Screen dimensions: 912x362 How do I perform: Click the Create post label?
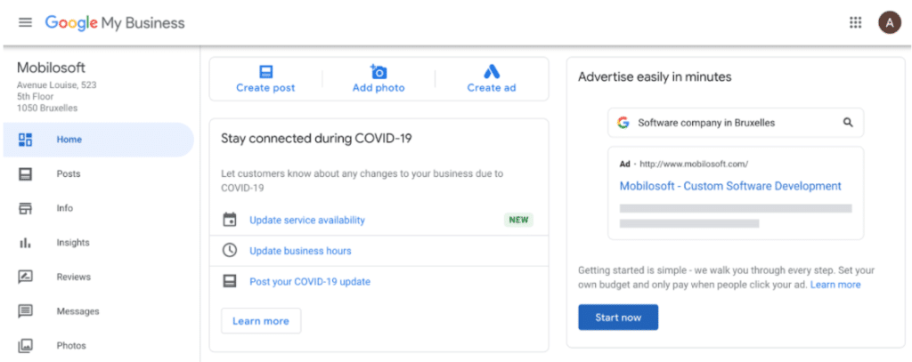(x=265, y=88)
